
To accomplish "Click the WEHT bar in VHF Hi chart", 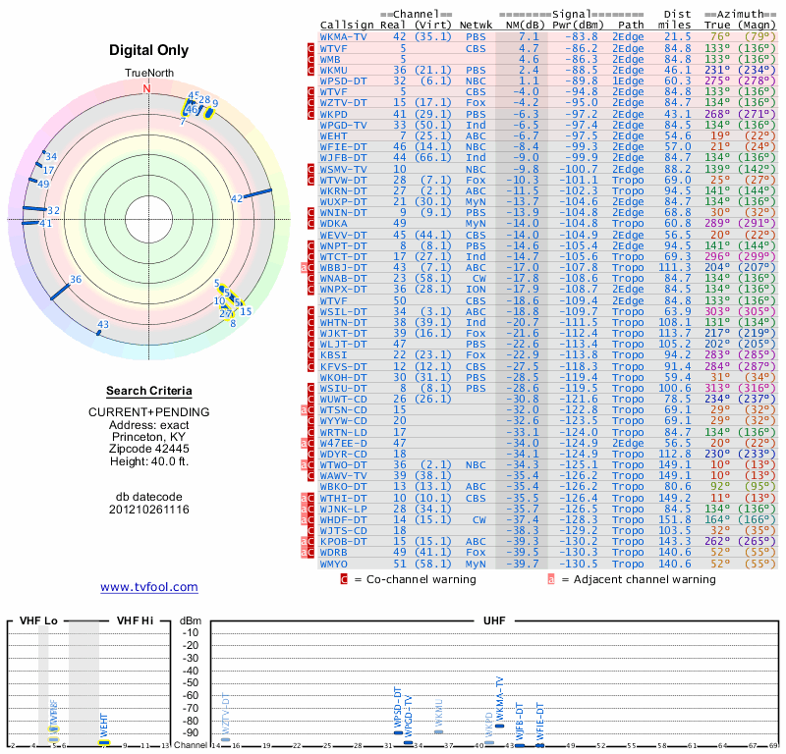I will (x=103, y=741).
